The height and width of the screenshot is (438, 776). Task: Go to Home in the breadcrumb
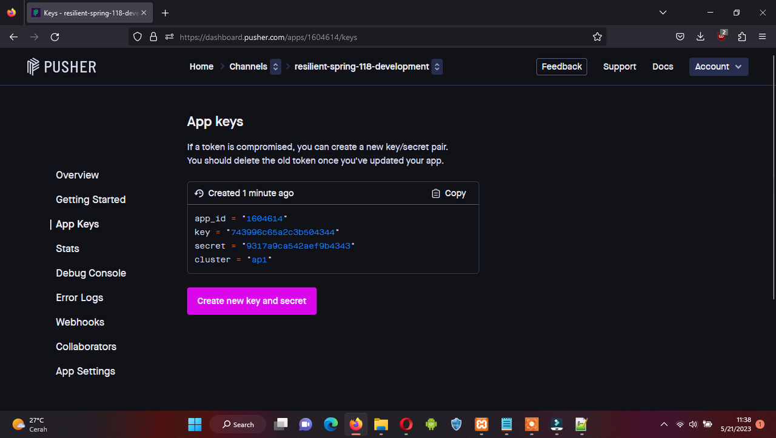(201, 67)
